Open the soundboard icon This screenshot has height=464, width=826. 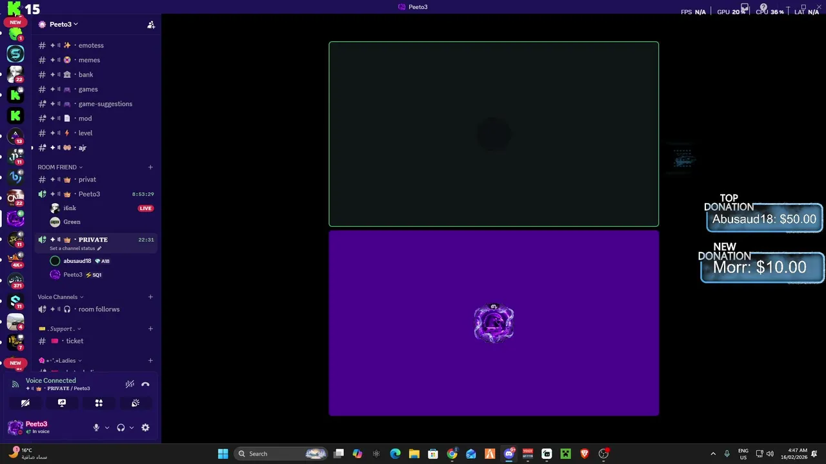click(136, 403)
